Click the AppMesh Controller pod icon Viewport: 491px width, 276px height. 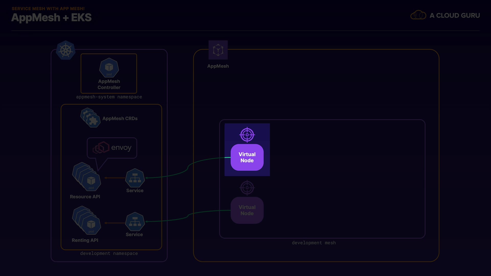pyautogui.click(x=109, y=68)
